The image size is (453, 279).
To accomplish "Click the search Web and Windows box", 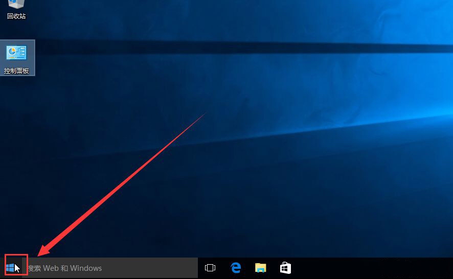I will click(110, 268).
